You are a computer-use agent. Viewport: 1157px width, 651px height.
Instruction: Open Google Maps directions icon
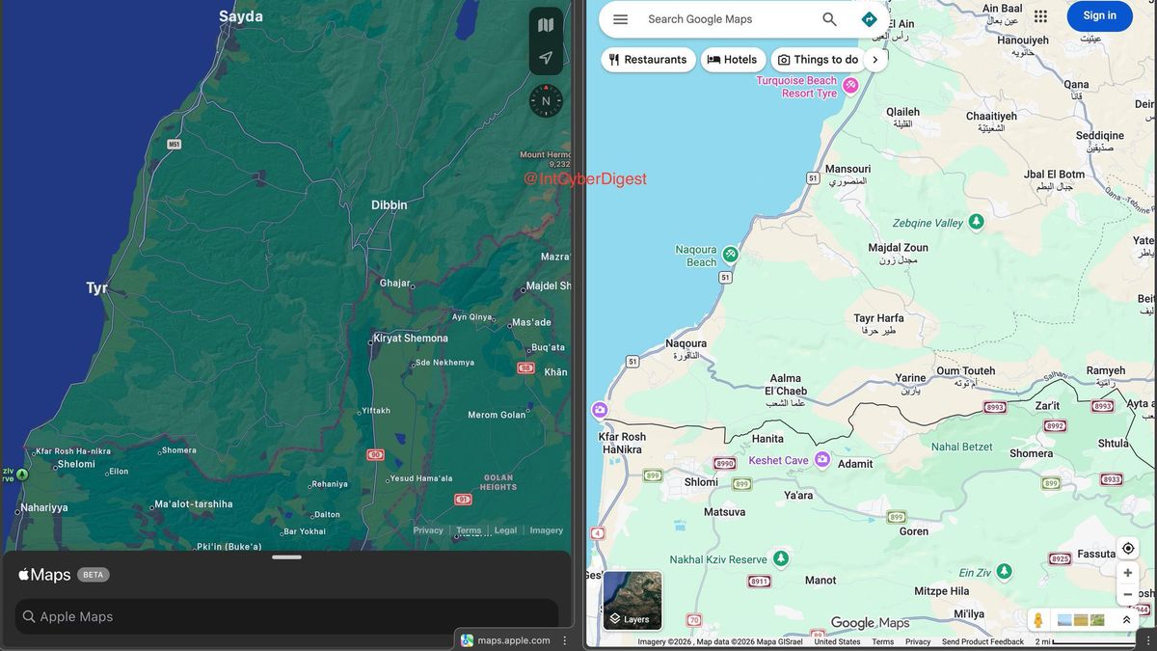(x=869, y=19)
